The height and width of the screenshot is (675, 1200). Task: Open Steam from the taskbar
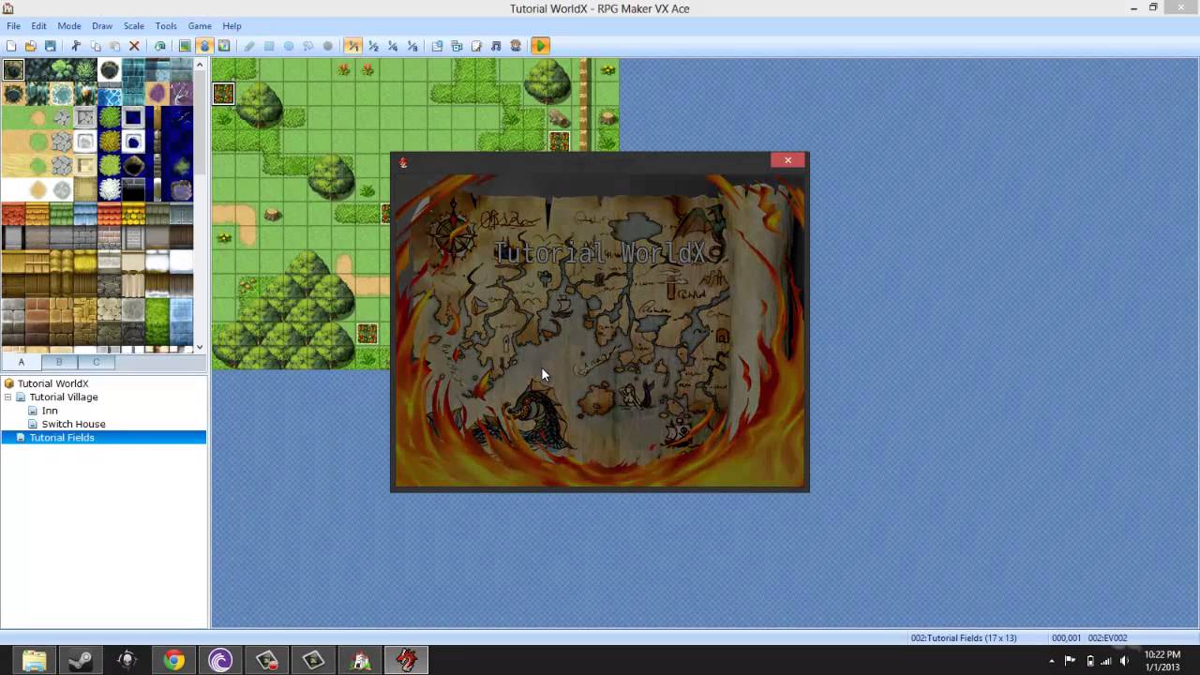[x=81, y=660]
